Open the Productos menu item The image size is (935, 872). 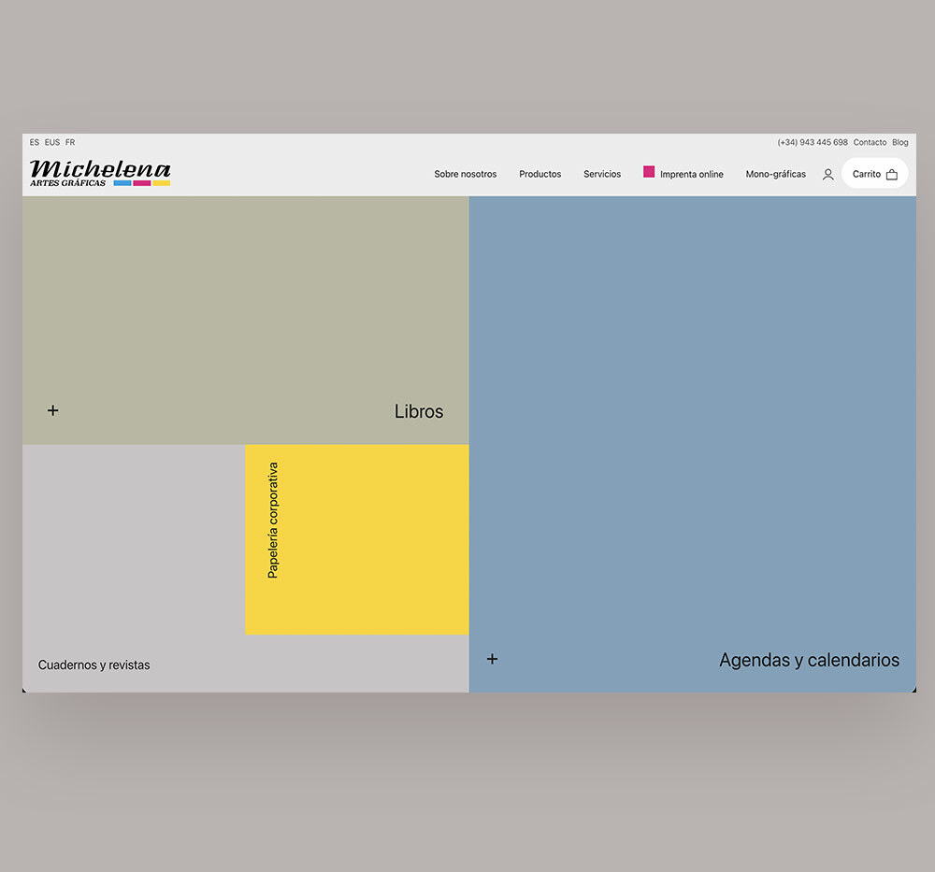click(539, 174)
